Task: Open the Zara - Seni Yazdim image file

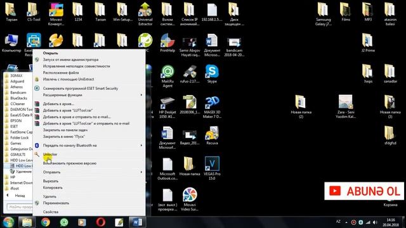Action: (345, 107)
